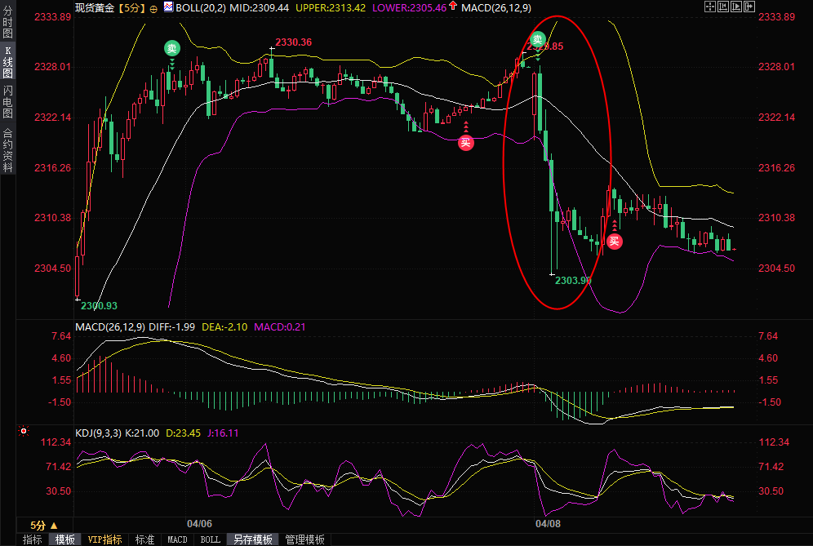Select the 指标 bottom tab
Viewport: 813px width, 546px height.
pos(33,539)
